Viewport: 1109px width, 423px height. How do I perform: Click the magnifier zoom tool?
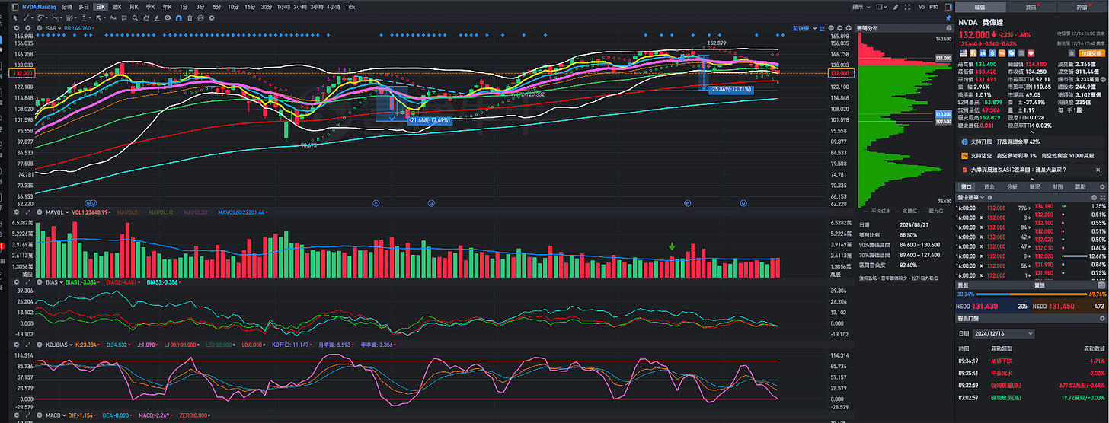pyautogui.click(x=135, y=18)
